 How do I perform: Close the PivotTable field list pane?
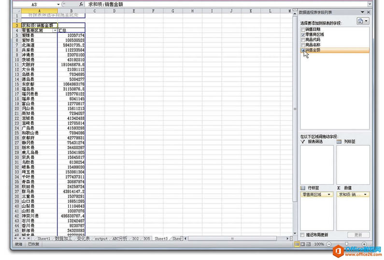(369, 12)
